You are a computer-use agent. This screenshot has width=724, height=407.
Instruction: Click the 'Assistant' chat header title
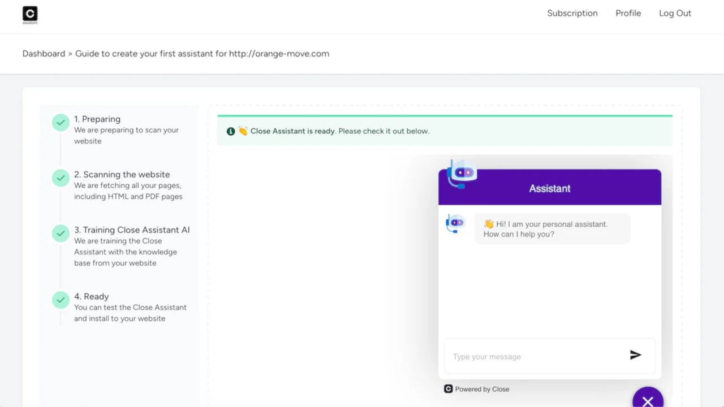(x=550, y=189)
